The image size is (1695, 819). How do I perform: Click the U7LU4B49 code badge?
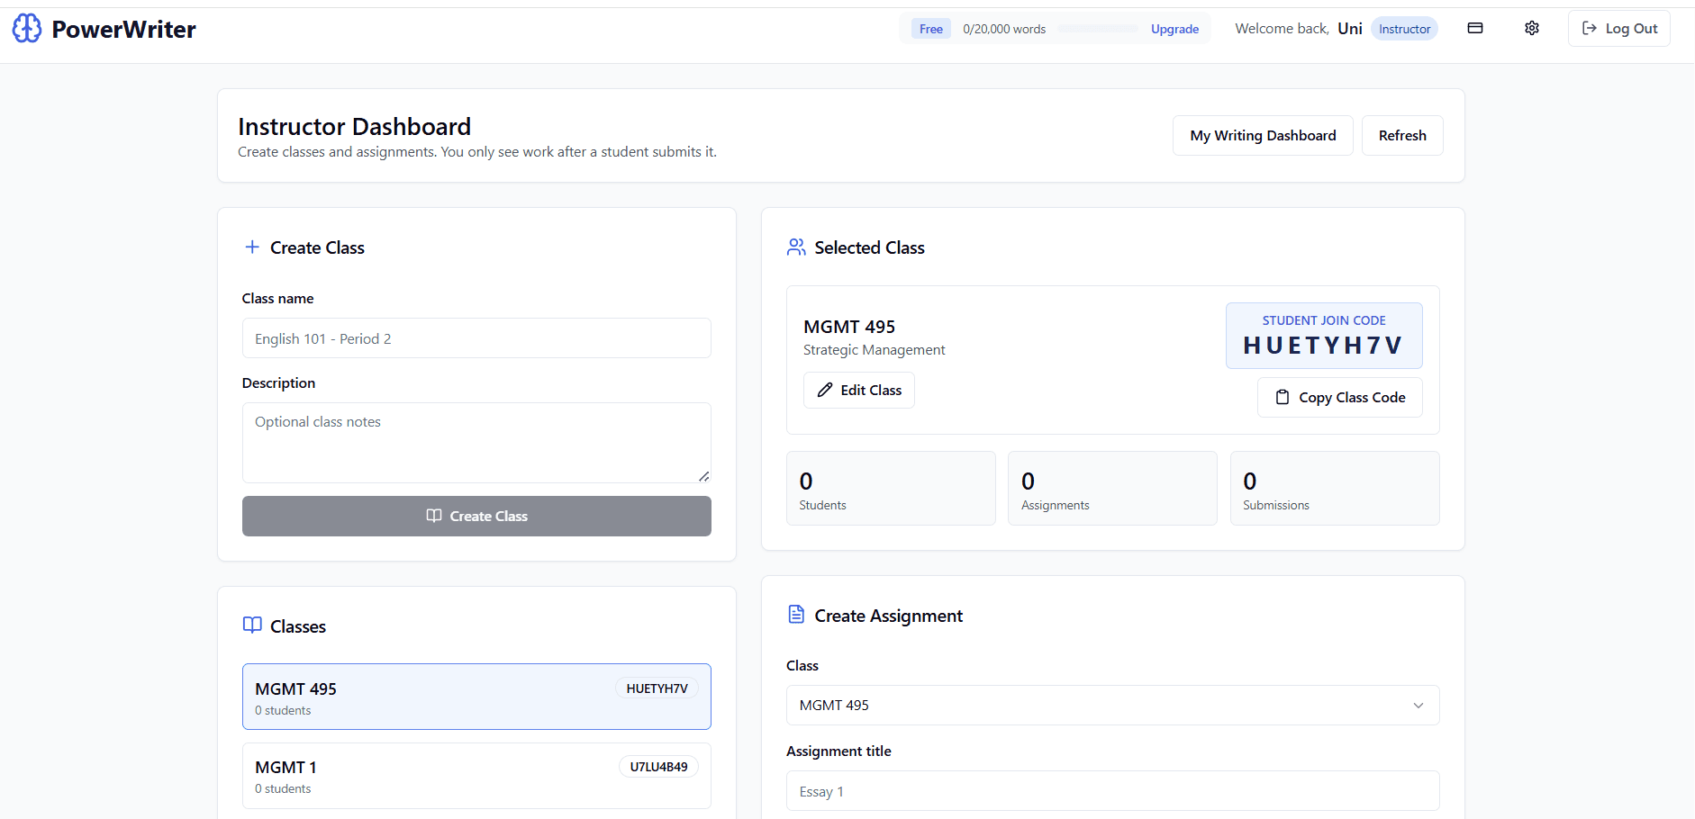658,767
